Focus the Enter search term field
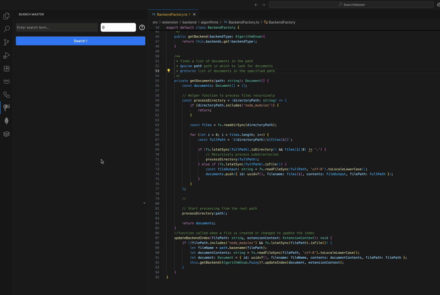This screenshot has height=295, width=440. tap(57, 27)
